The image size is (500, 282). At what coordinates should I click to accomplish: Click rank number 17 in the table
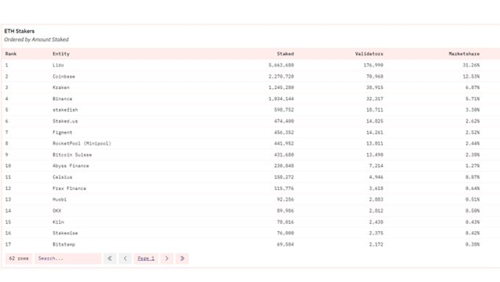(x=8, y=244)
